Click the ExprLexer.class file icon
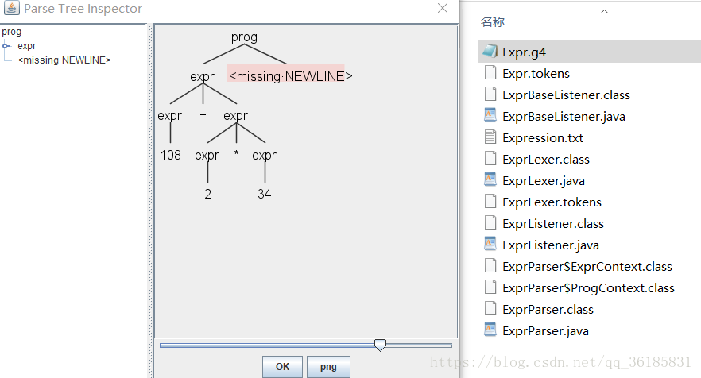Image resolution: width=701 pixels, height=378 pixels. pyautogui.click(x=490, y=159)
